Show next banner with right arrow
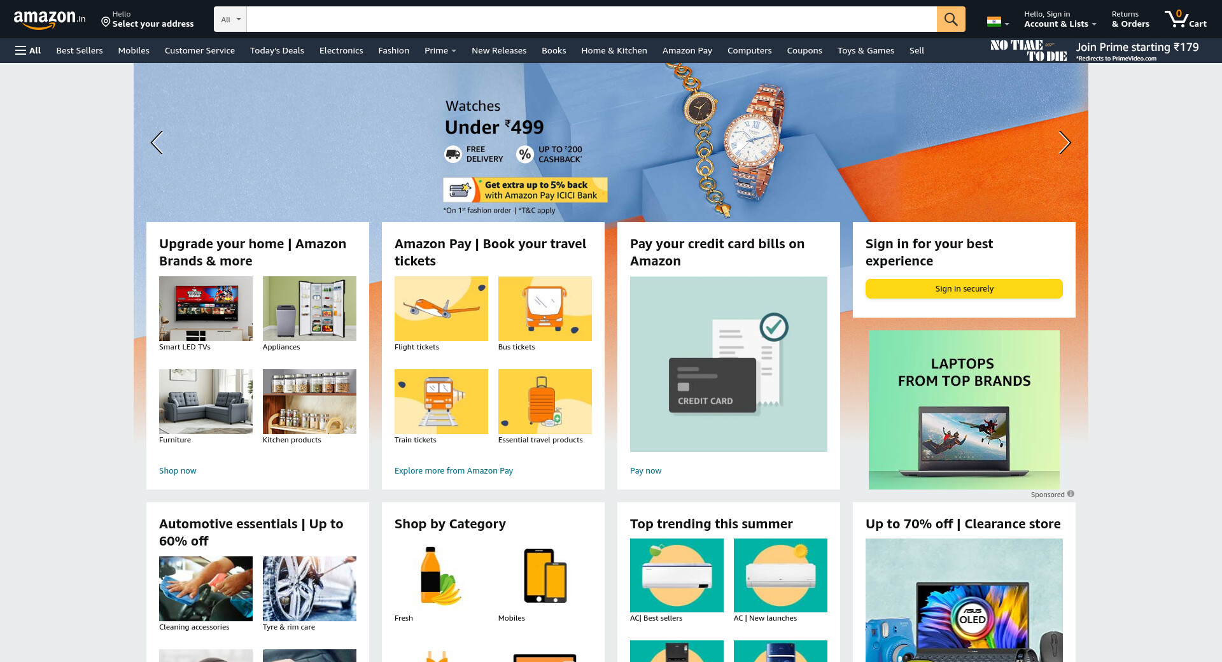This screenshot has width=1222, height=662. [1065, 143]
